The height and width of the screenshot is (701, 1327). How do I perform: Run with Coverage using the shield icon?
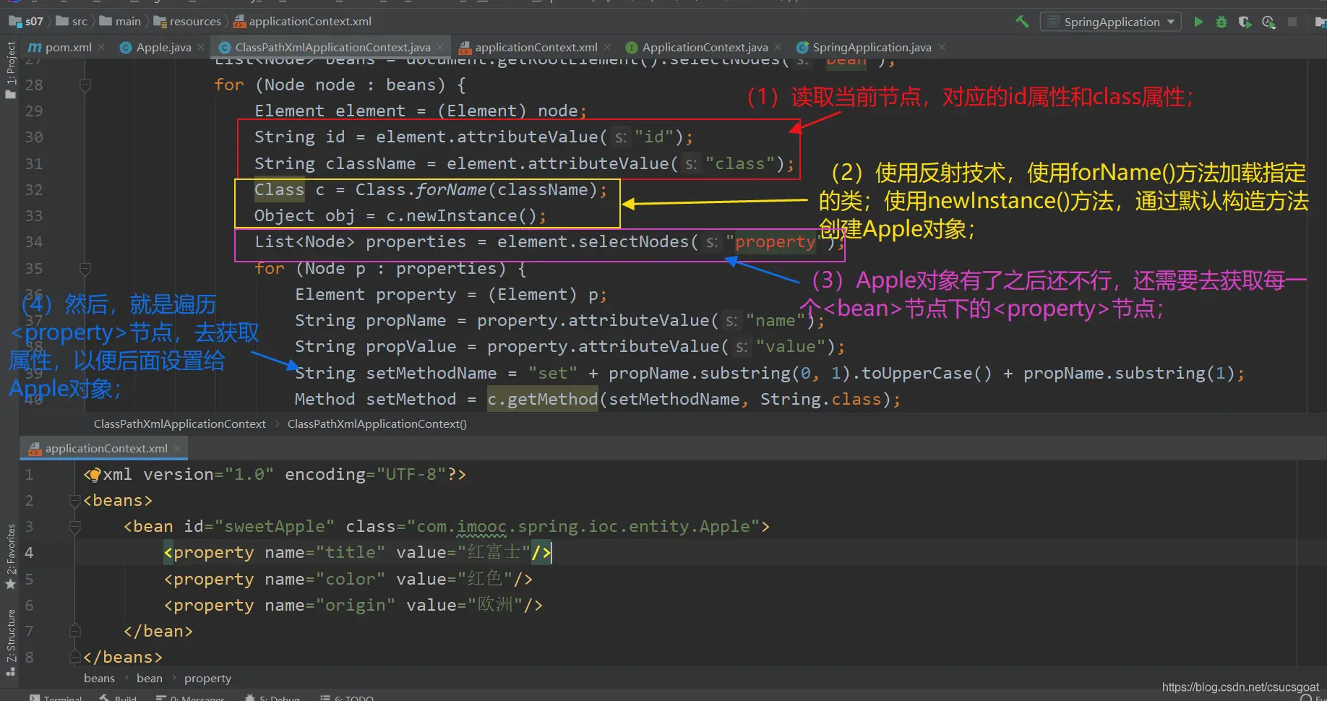coord(1245,22)
